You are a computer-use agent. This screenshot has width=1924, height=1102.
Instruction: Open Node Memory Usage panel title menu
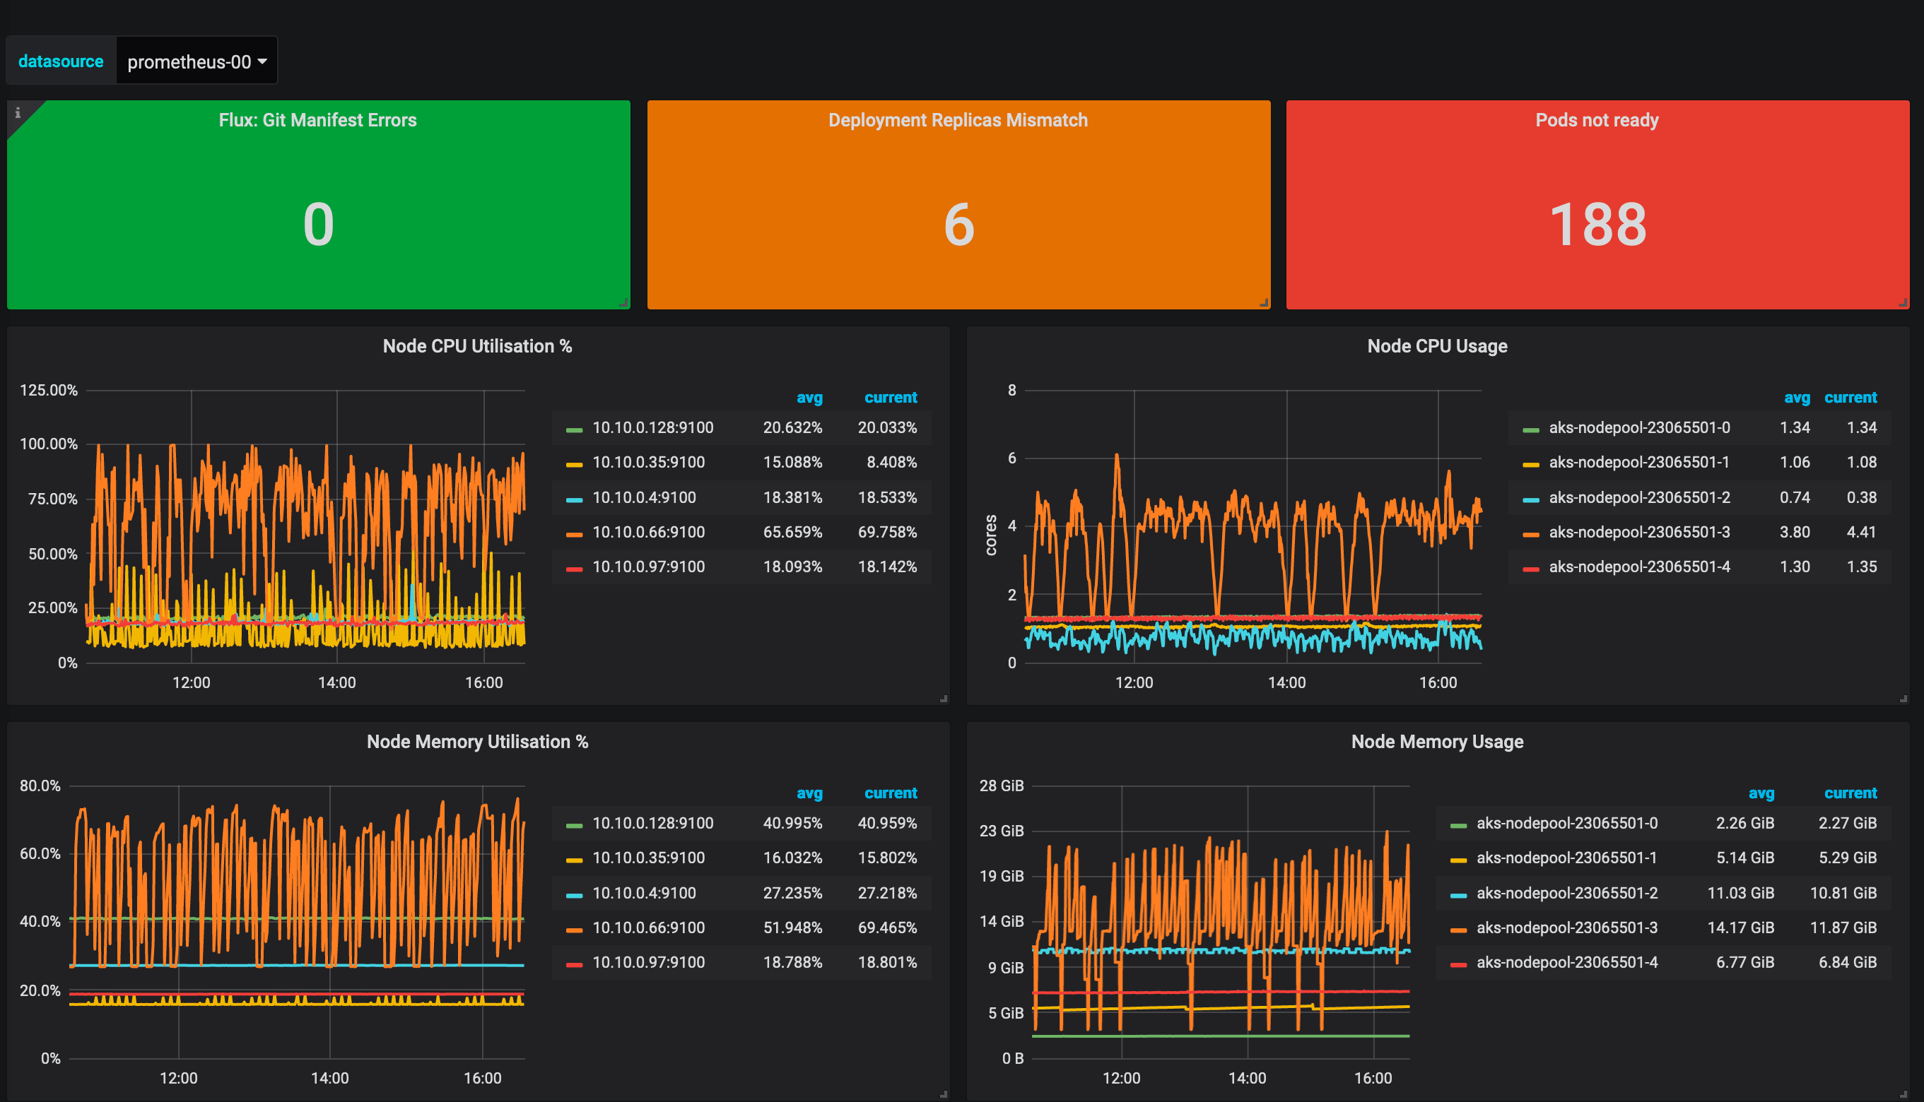point(1436,742)
